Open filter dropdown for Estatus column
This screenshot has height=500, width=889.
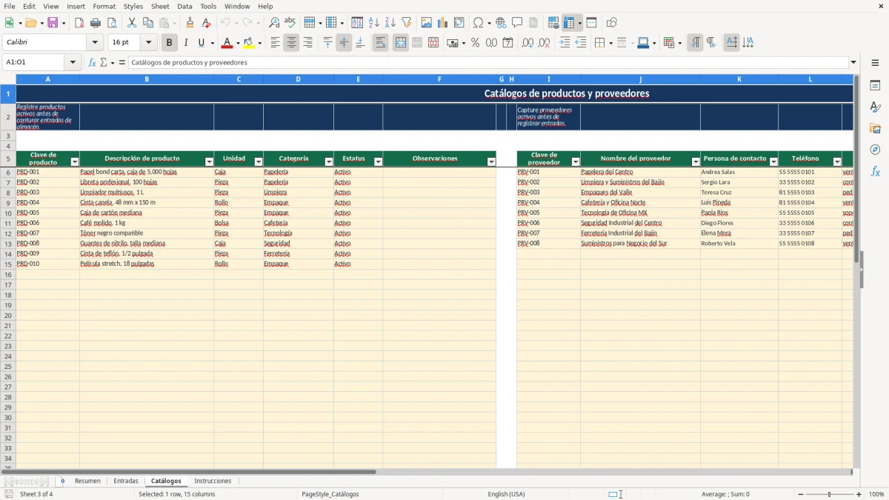pyautogui.click(x=378, y=161)
